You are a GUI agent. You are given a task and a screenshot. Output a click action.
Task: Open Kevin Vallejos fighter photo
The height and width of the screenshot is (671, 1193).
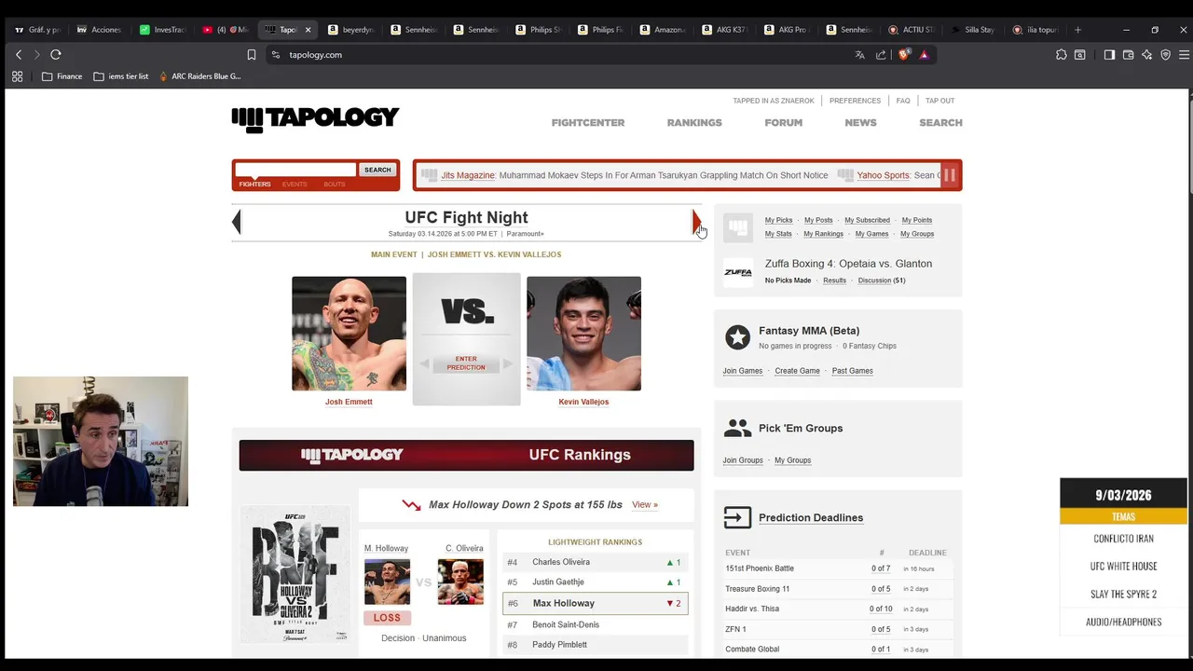pyautogui.click(x=583, y=334)
